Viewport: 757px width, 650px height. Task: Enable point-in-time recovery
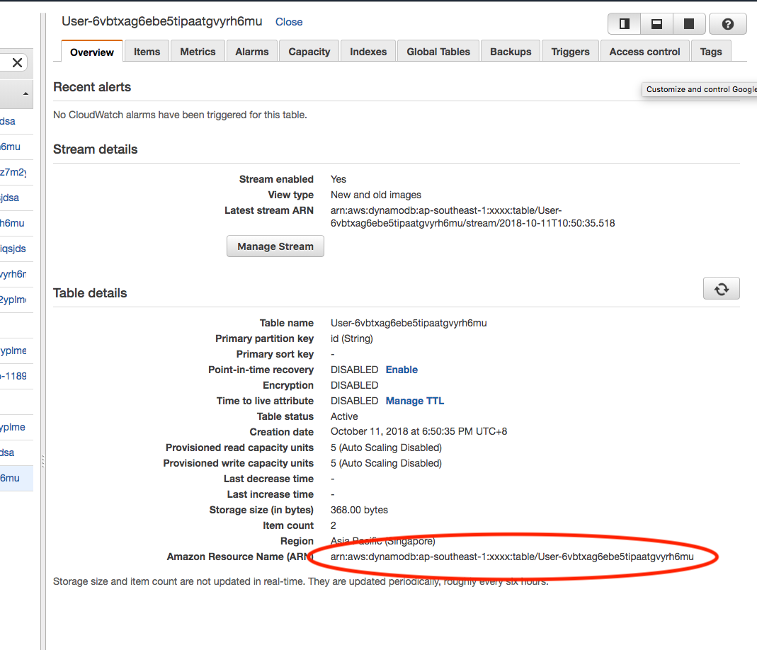click(402, 370)
